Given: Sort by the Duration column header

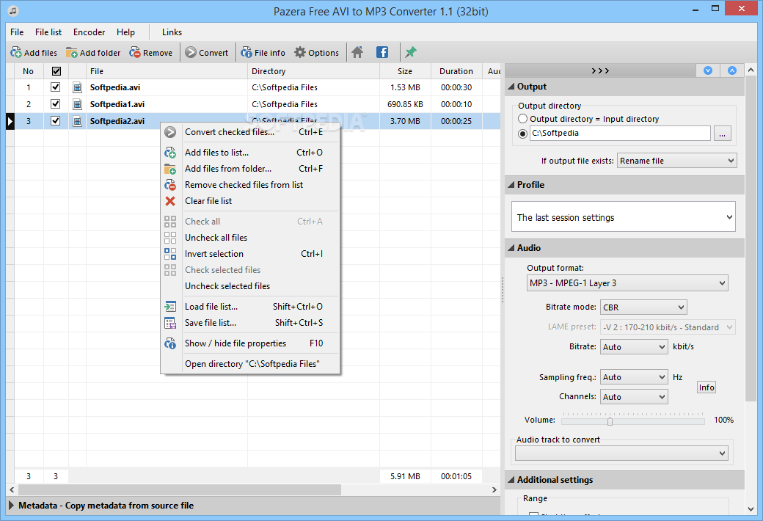Looking at the screenshot, I should tap(456, 71).
